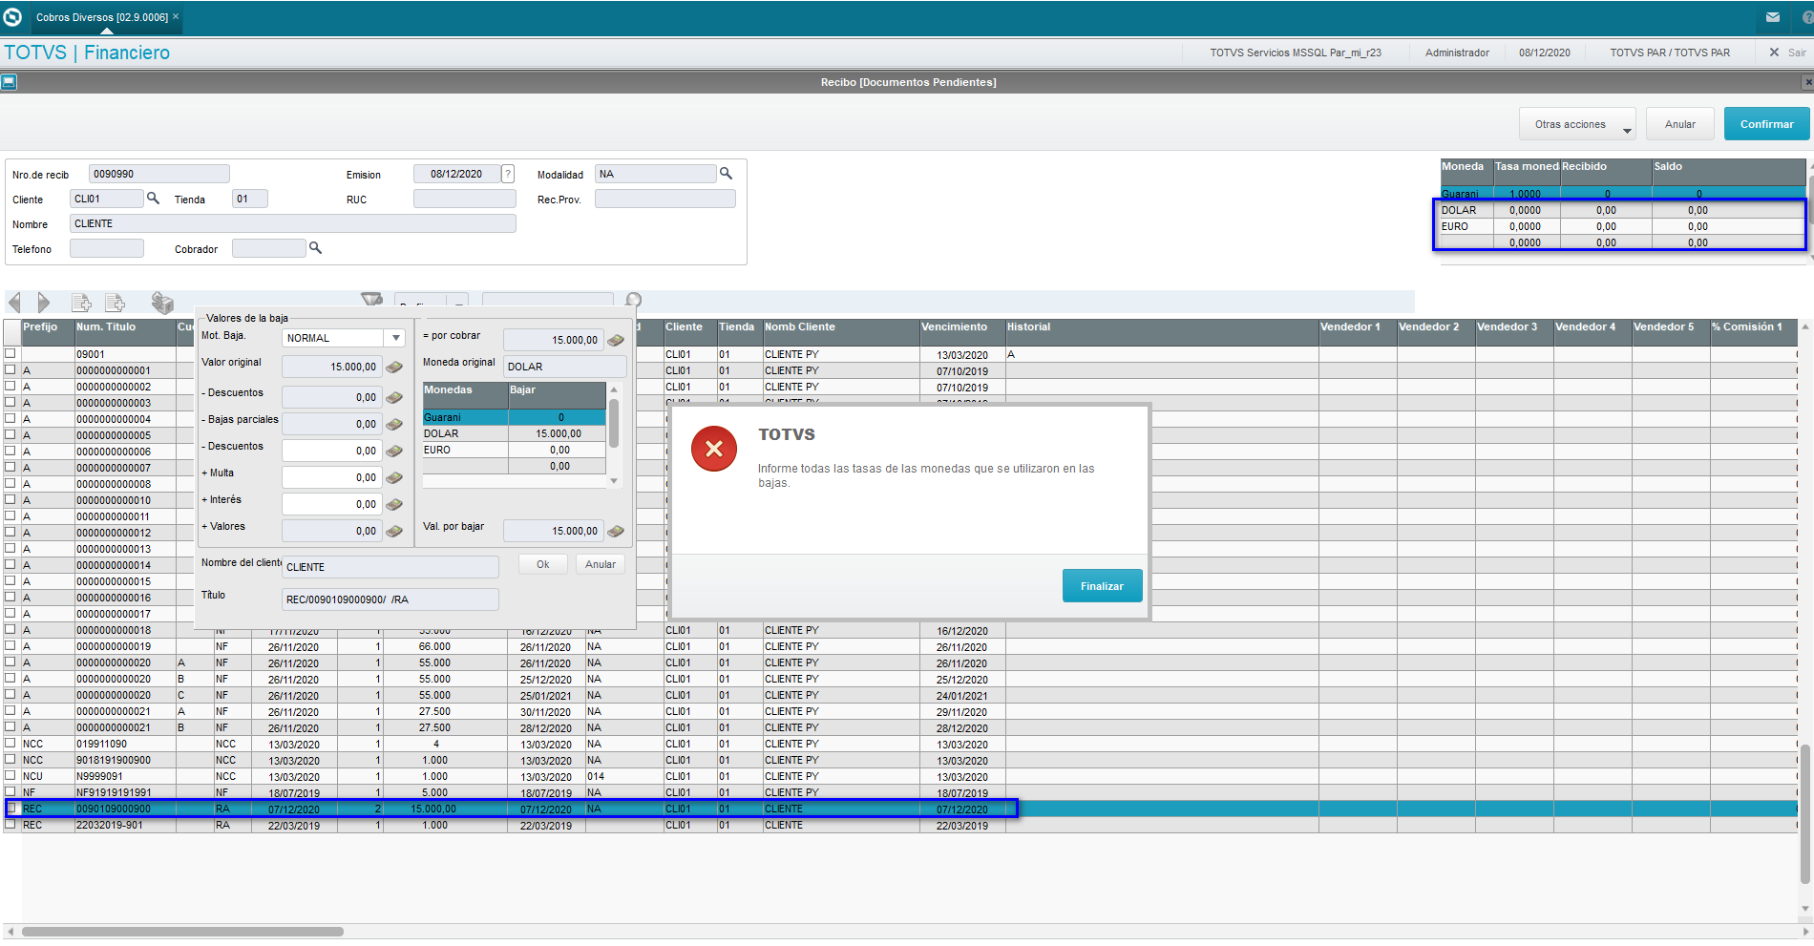This screenshot has height=946, width=1814.
Task: Click the Finalizar button in the error dialog
Action: [1102, 586]
